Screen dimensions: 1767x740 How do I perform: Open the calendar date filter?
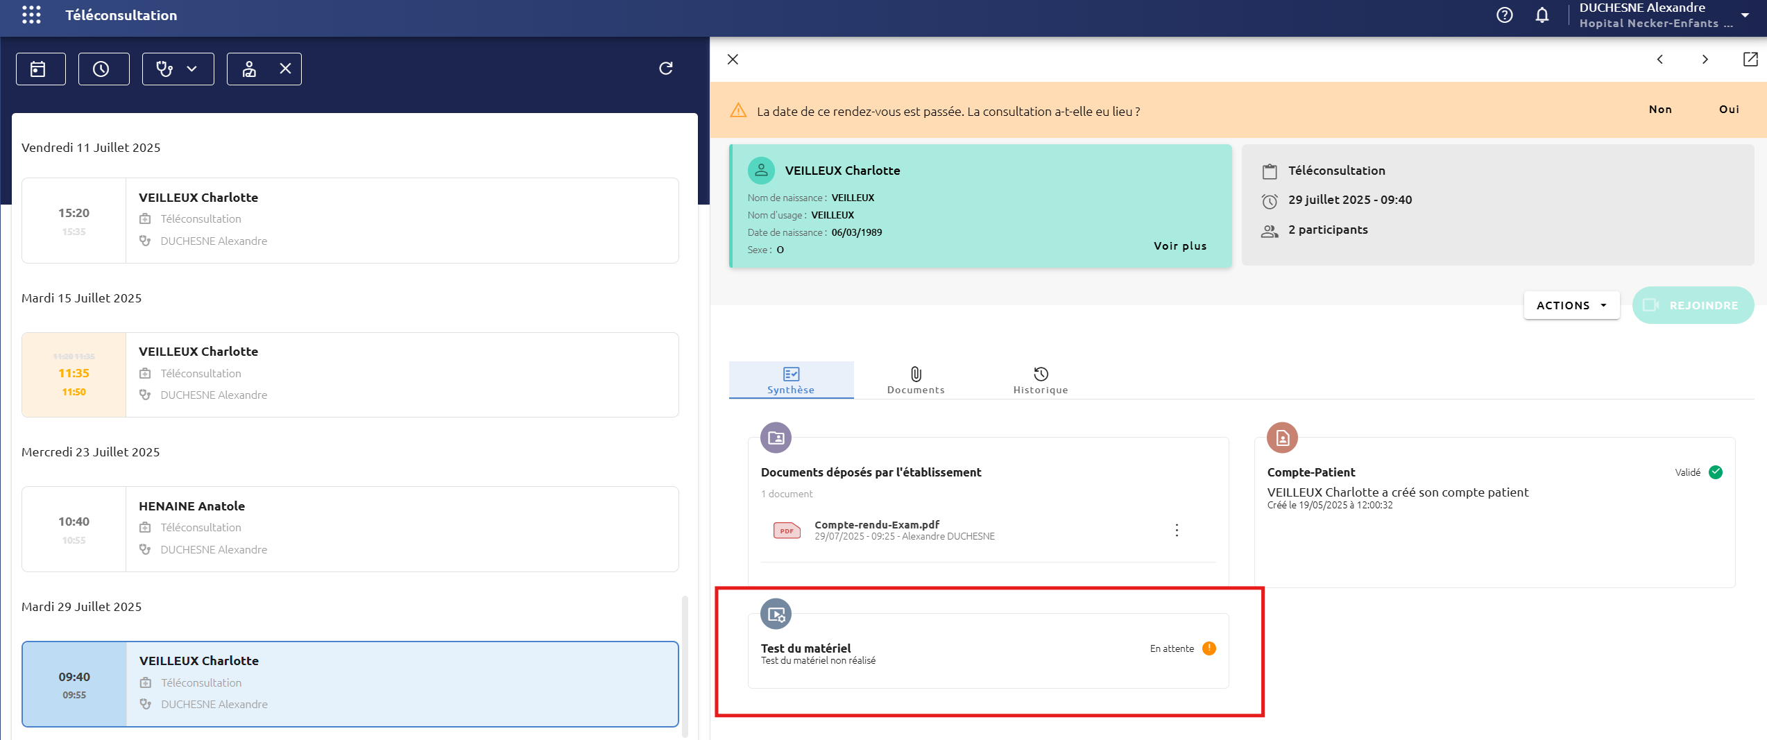(40, 69)
